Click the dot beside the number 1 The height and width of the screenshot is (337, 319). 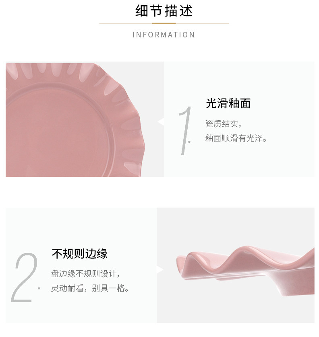189,142
